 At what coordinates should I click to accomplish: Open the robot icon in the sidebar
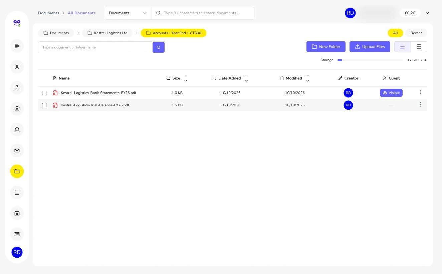click(17, 213)
